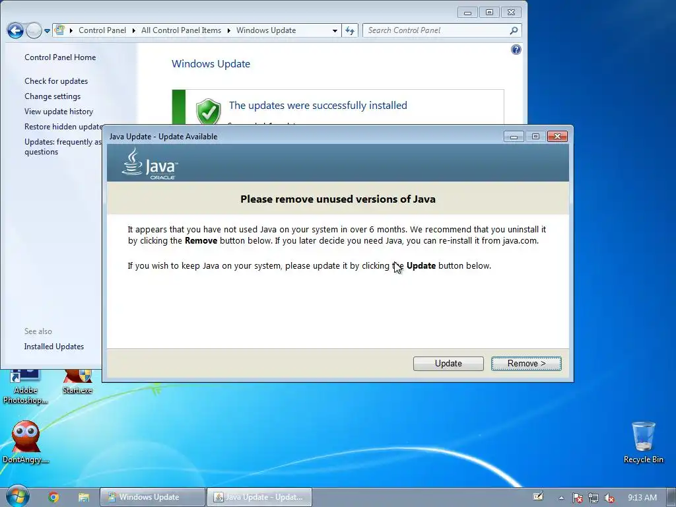Open Adobe Photoshop desktop shortcut

[x=26, y=387]
